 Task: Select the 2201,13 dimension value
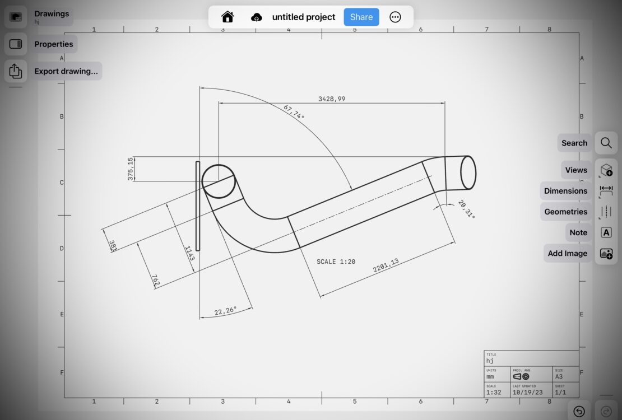[x=386, y=265]
